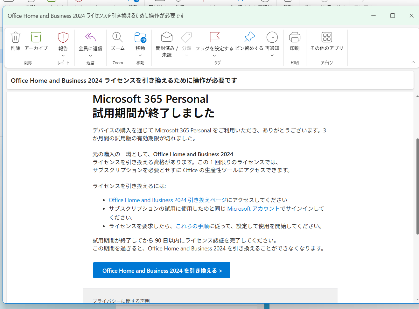The width and height of the screenshot is (419, 309).
Task: Expand the 分類 dropdown arrow
Action: point(186,55)
